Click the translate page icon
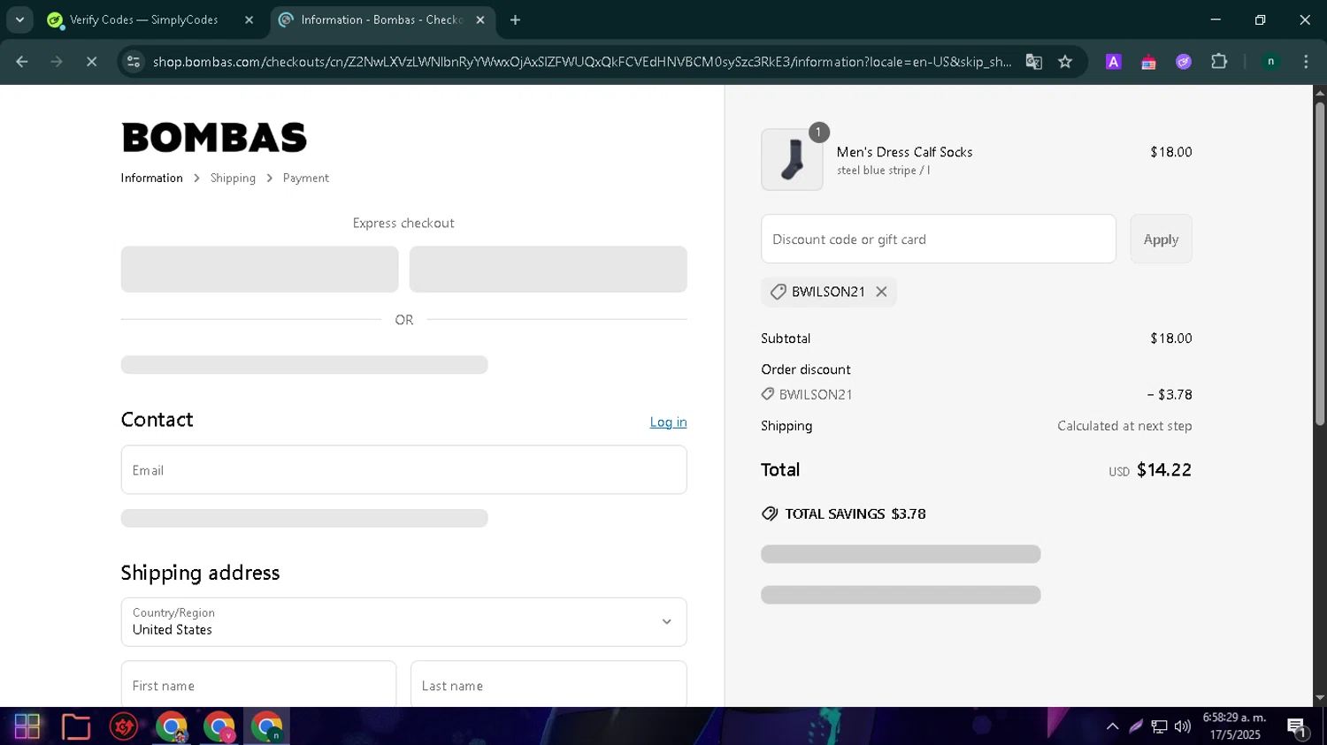Image resolution: width=1327 pixels, height=745 pixels. tap(1033, 62)
